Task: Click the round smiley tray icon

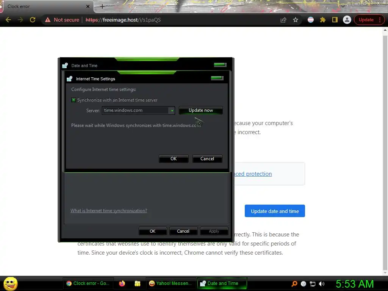Action: (304, 284)
